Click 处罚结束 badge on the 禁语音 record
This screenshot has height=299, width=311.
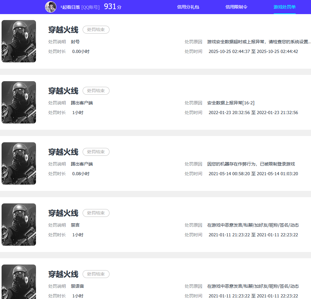pyautogui.click(x=96, y=274)
